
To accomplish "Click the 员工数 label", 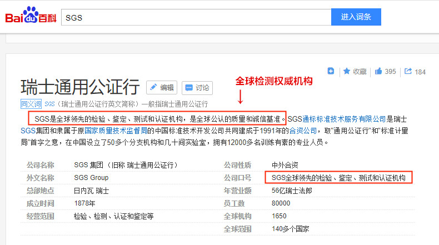I will coord(234,203).
